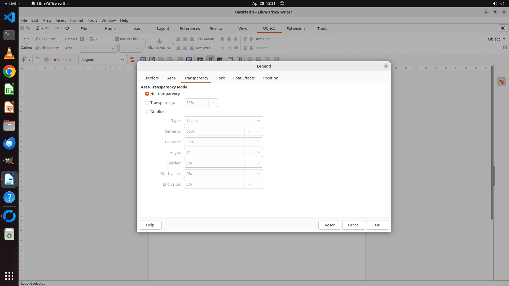Confirm the dialog with OK

pyautogui.click(x=377, y=225)
